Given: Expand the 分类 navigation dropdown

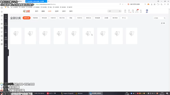Looking at the screenshot, I should (x=50, y=11).
